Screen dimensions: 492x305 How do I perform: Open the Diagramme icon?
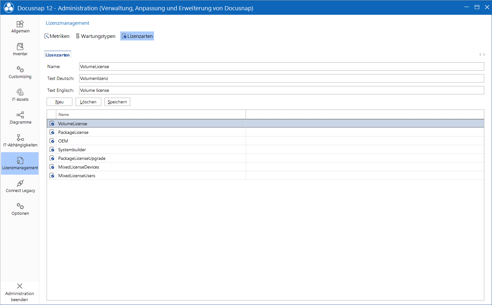tap(20, 115)
